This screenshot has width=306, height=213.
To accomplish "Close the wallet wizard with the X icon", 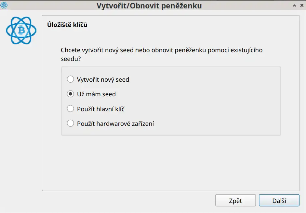I will [x=301, y=6].
